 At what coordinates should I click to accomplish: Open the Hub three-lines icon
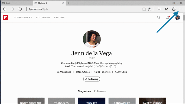[x=159, y=9]
